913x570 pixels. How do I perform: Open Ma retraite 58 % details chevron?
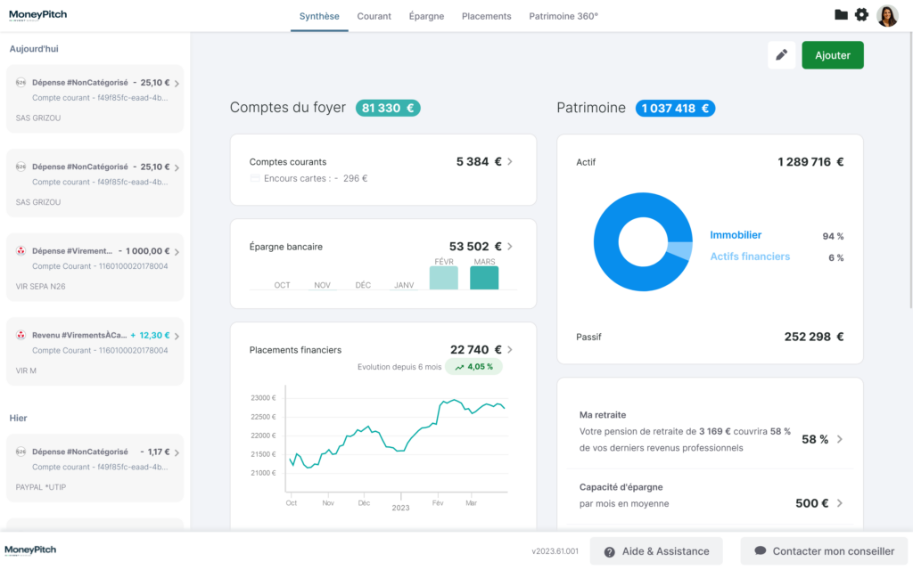pyautogui.click(x=840, y=439)
